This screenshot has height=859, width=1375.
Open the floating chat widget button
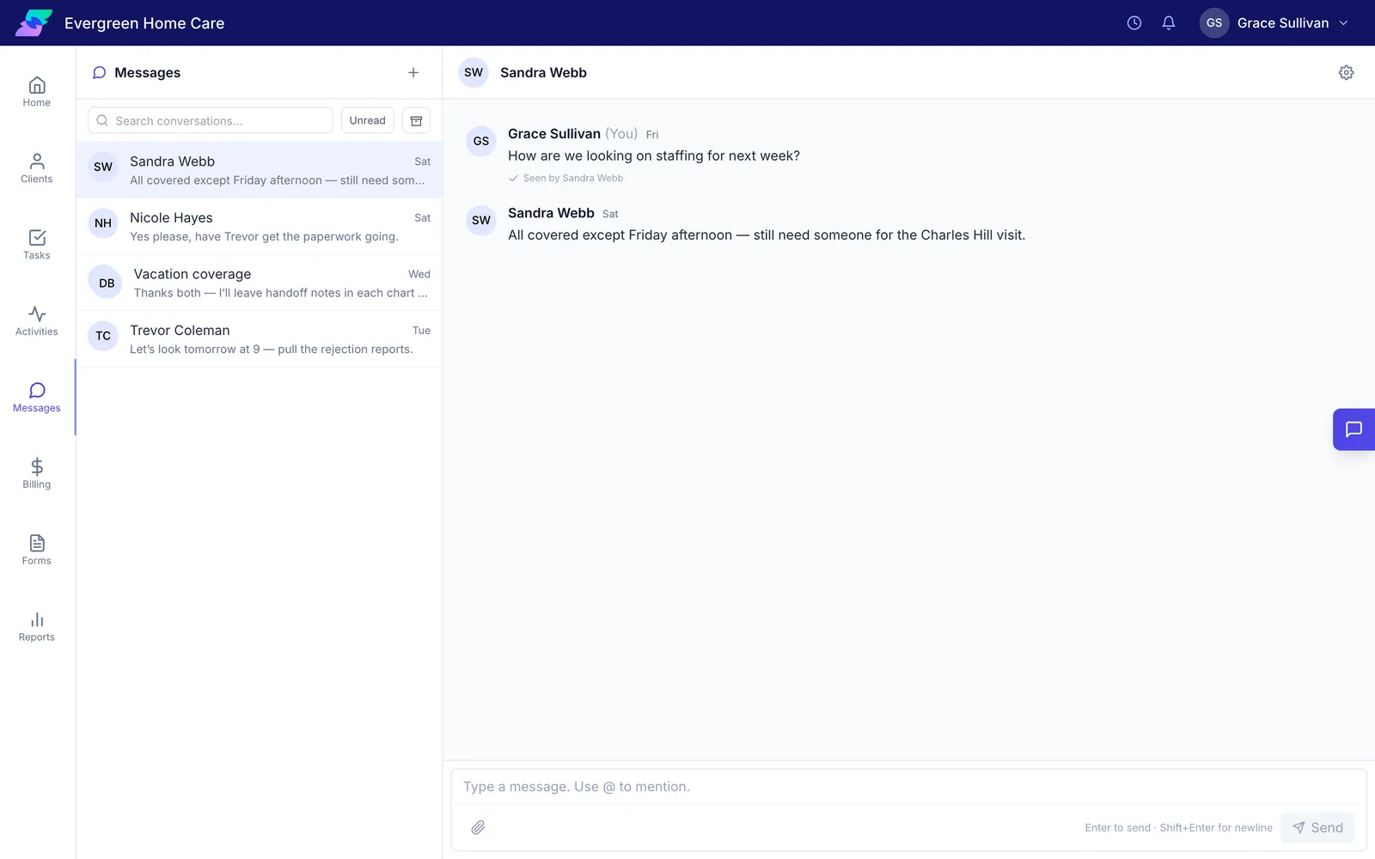[x=1354, y=429]
